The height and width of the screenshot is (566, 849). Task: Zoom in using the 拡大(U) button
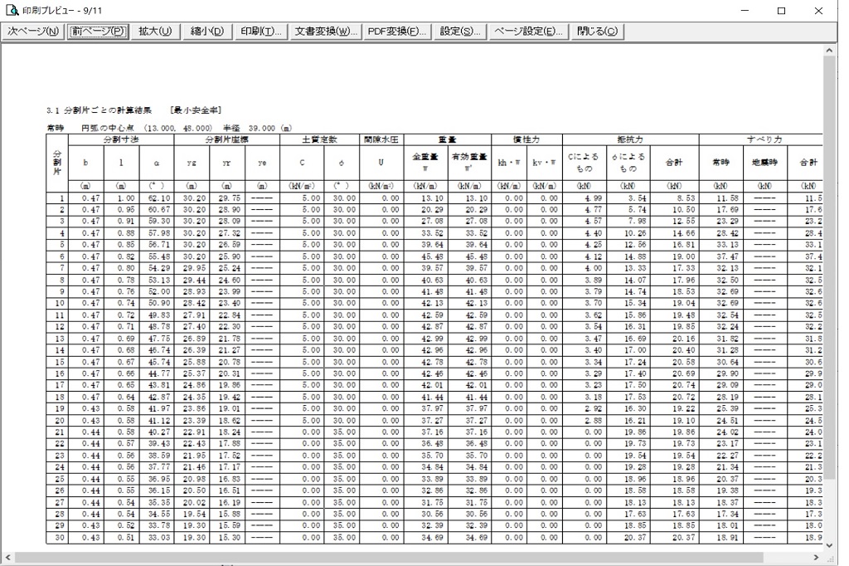154,32
